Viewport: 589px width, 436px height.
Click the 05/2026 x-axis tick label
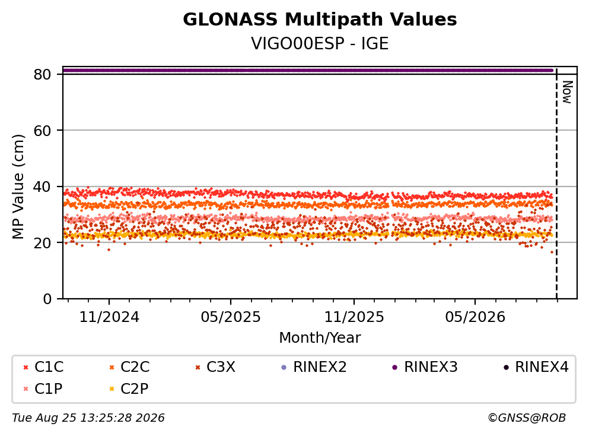point(475,317)
